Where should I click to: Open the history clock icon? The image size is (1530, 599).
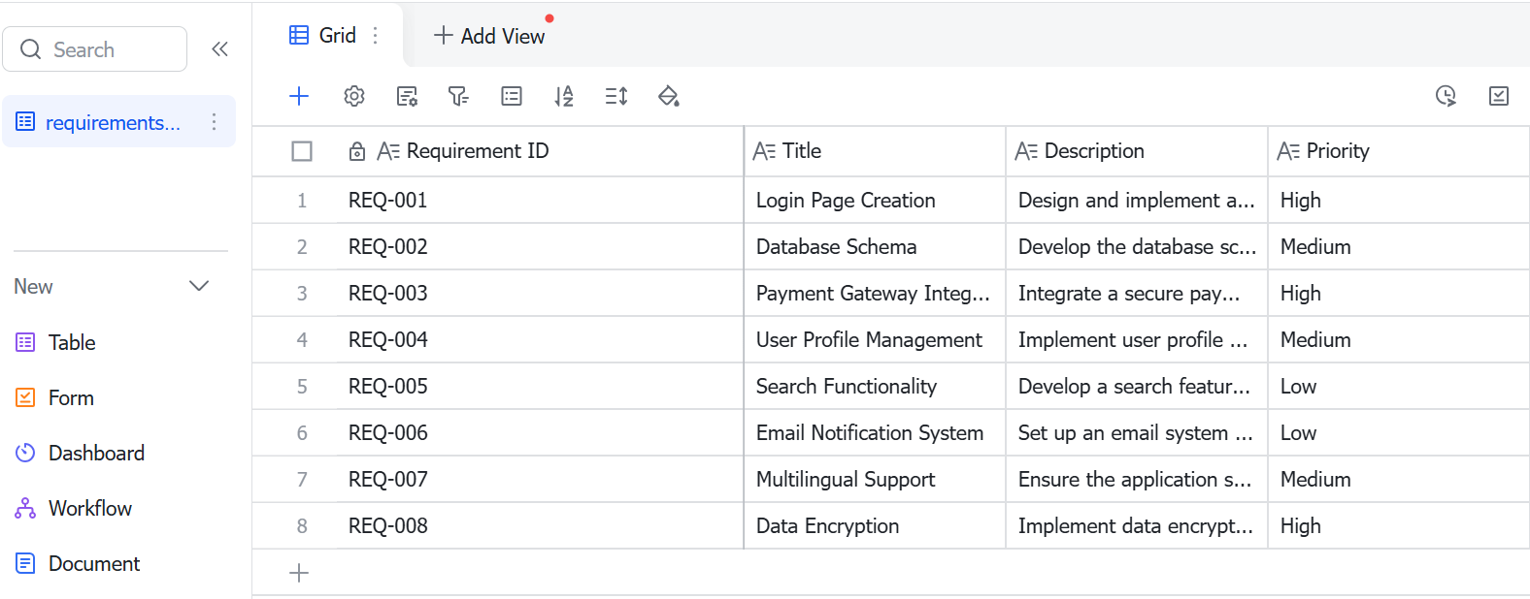pyautogui.click(x=1446, y=96)
